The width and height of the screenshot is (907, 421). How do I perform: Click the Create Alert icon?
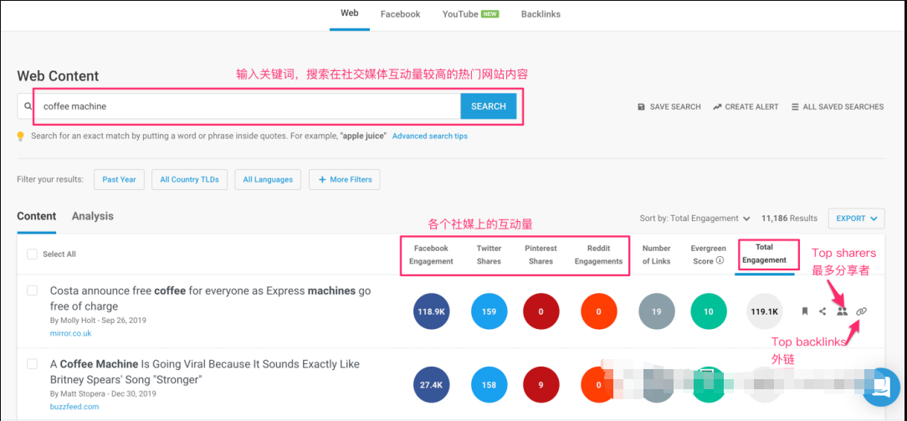(717, 107)
